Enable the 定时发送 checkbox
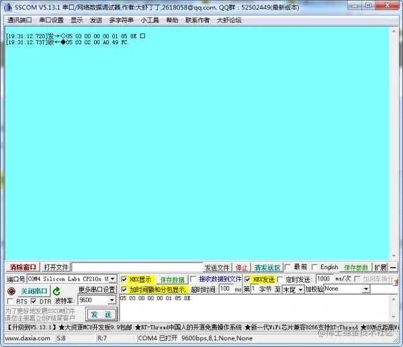 click(x=280, y=279)
